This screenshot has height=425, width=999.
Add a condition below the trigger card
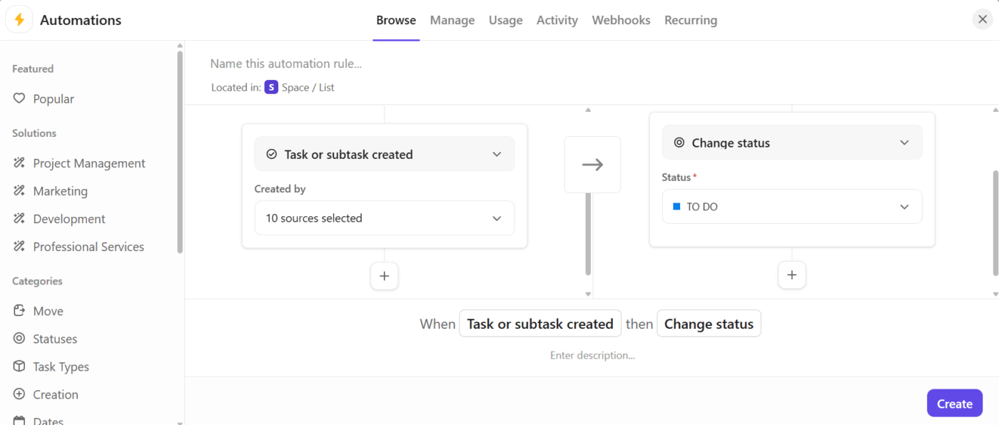(384, 276)
